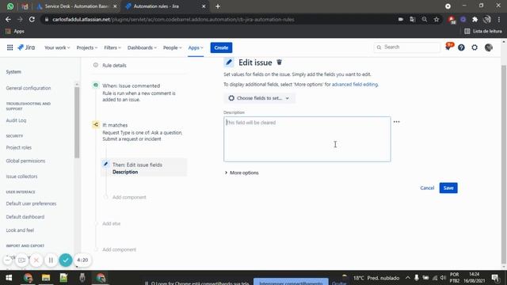
Task: Expand the Filters menu
Action: pyautogui.click(x=112, y=47)
